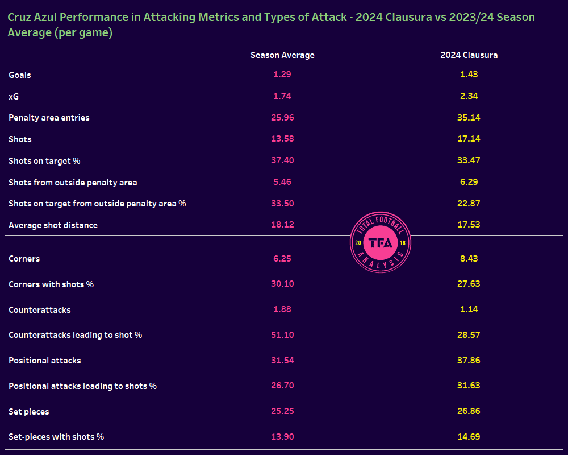Viewport: 568px width, 455px height.
Task: Click the Corners metric label
Action: point(24,259)
